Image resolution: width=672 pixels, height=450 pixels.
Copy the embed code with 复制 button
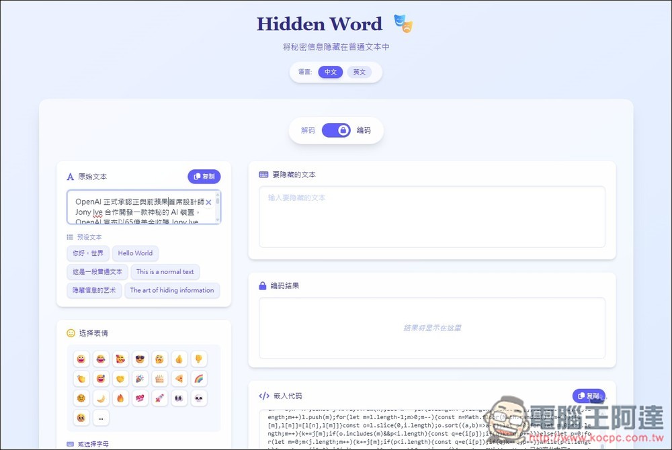coord(589,396)
